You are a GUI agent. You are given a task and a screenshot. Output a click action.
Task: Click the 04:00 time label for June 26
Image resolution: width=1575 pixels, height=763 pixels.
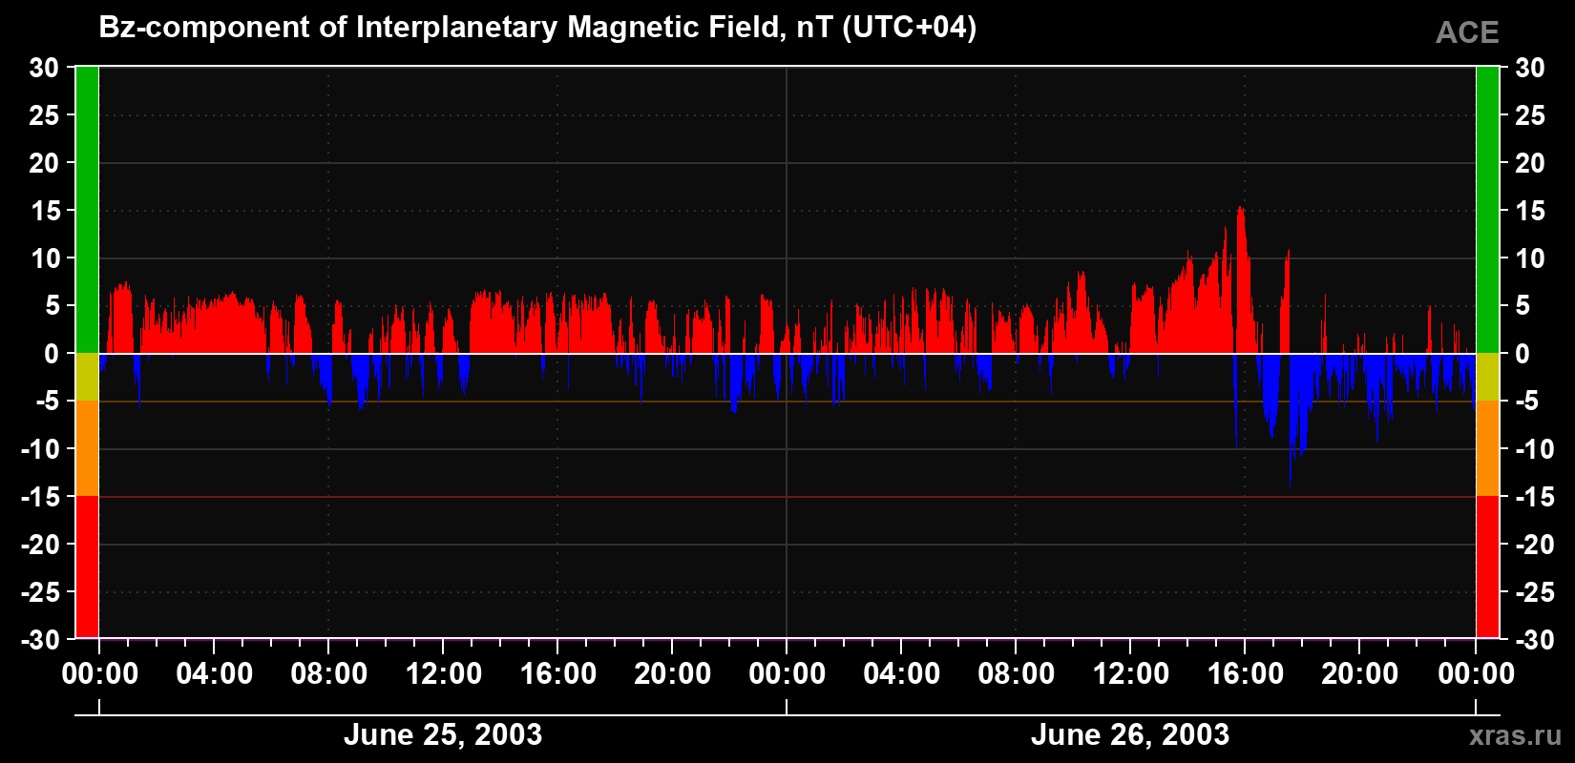[x=901, y=674]
